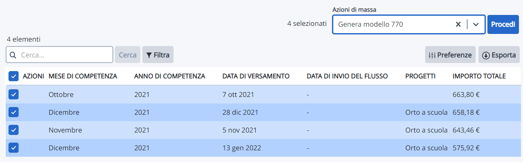The image size is (523, 162).
Task: Click the Cerca button
Action: pos(127,55)
